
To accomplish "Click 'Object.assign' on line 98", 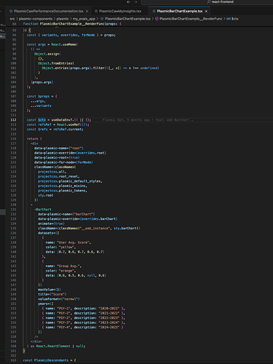I will point(47,54).
